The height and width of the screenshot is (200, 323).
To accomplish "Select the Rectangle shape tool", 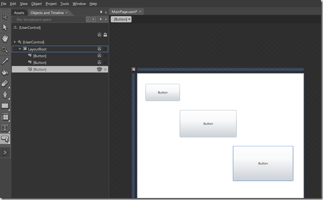I will [5, 106].
